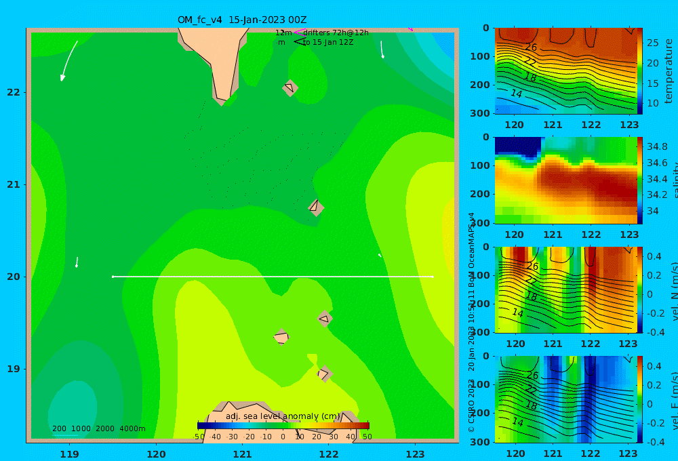Image resolution: width=678 pixels, height=461 pixels.
Task: Click the 'vel. E (m/s)' label
Action: (674, 401)
